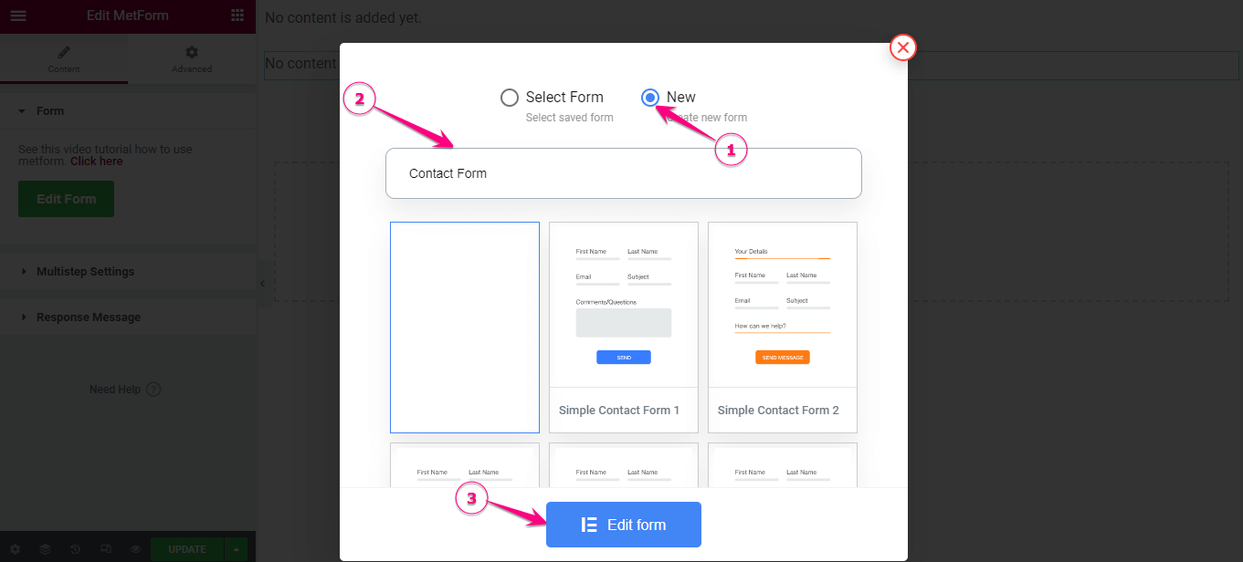The height and width of the screenshot is (562, 1243).
Task: Expand Multistep Settings section
Action: coord(128,272)
